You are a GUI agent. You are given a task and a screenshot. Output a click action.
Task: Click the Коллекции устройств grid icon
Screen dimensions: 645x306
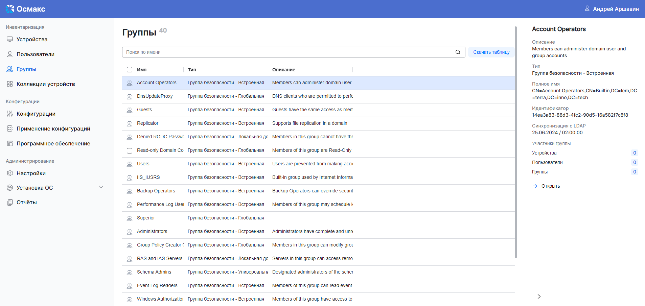[10, 84]
